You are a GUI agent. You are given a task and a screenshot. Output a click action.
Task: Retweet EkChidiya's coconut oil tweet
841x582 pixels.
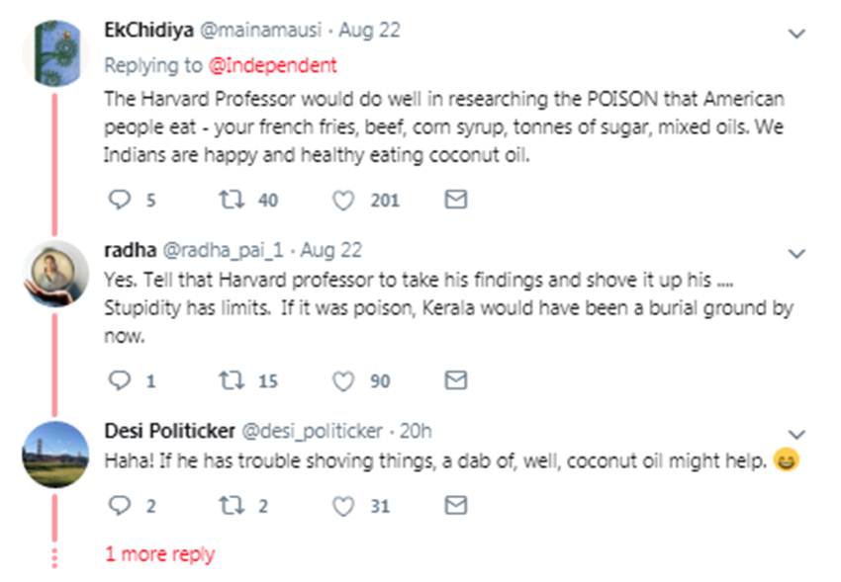(229, 200)
